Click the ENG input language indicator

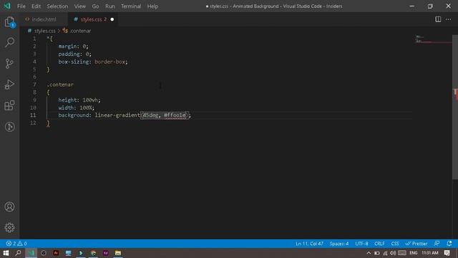[414, 253]
